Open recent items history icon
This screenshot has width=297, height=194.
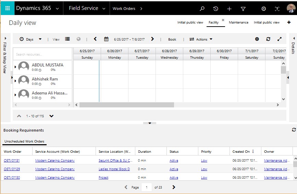pyautogui.click(x=215, y=9)
